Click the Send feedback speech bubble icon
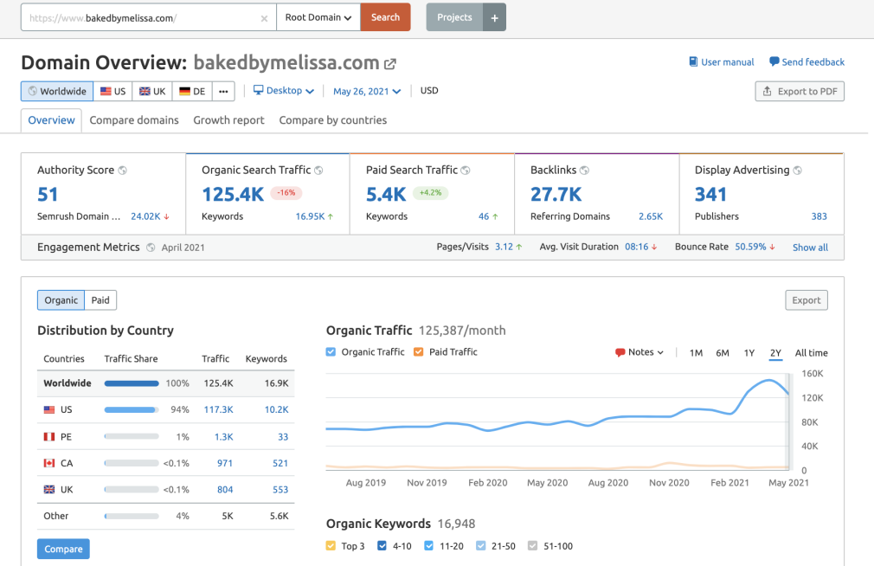 [774, 62]
